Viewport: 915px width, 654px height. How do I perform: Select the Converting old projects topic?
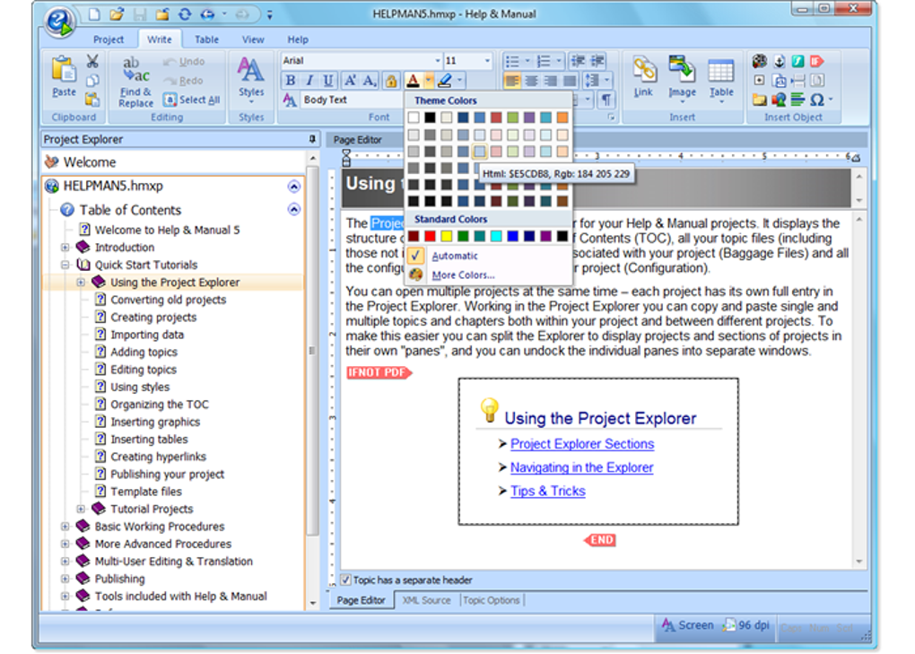[169, 300]
